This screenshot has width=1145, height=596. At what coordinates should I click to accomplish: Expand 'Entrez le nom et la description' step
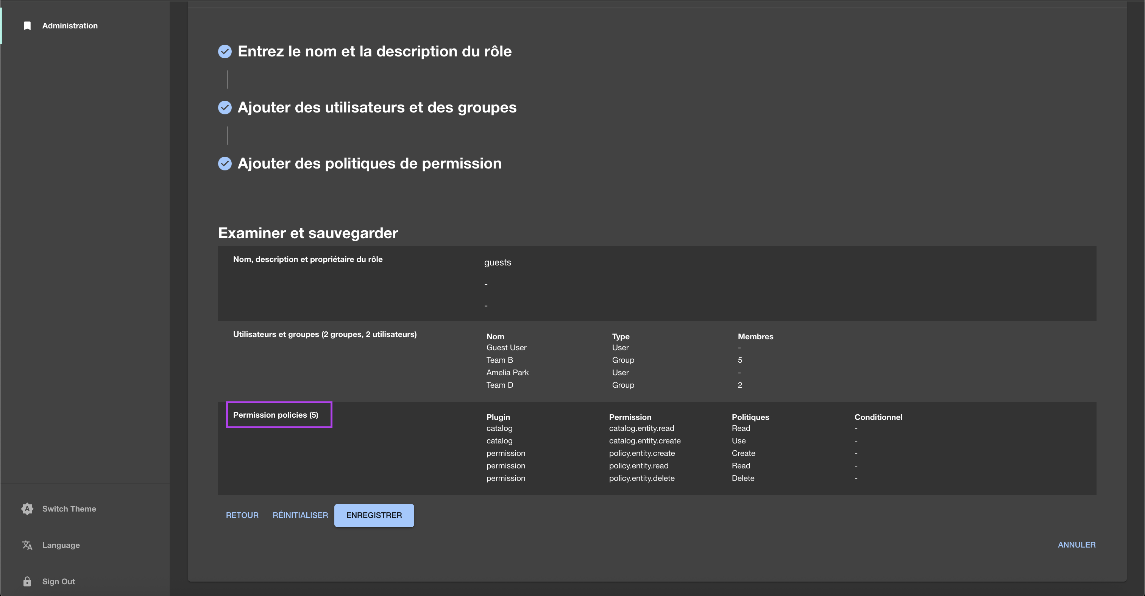pos(374,51)
